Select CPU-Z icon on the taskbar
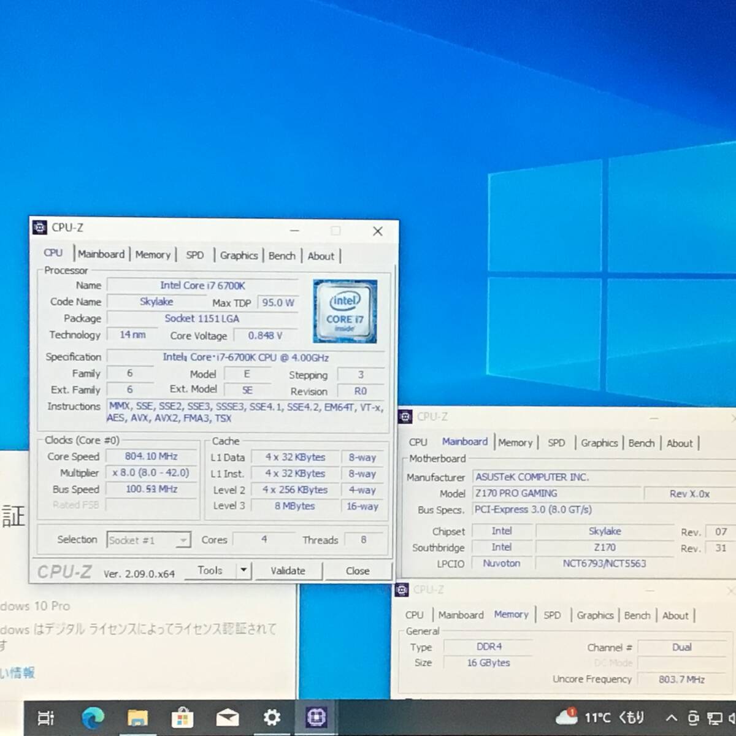 pos(316,716)
